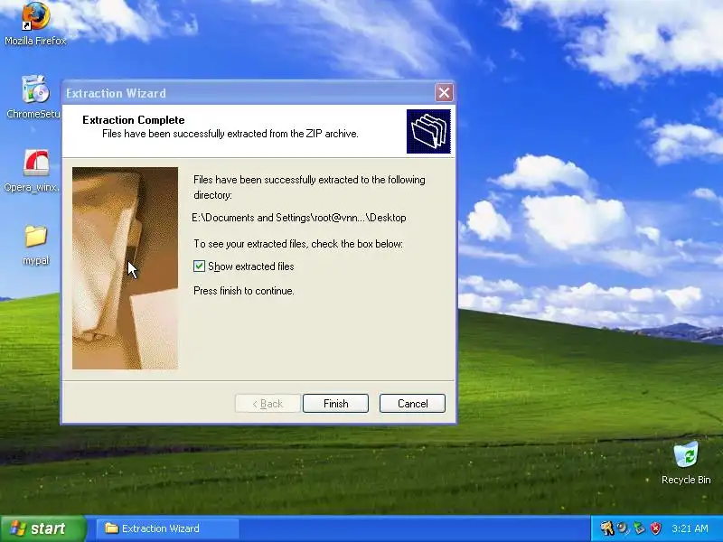Cancel the Extraction Wizard
The width and height of the screenshot is (723, 542).
point(412,403)
